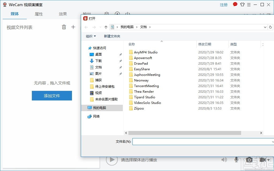Select 我的电脑 in navigation pane

pos(102,108)
